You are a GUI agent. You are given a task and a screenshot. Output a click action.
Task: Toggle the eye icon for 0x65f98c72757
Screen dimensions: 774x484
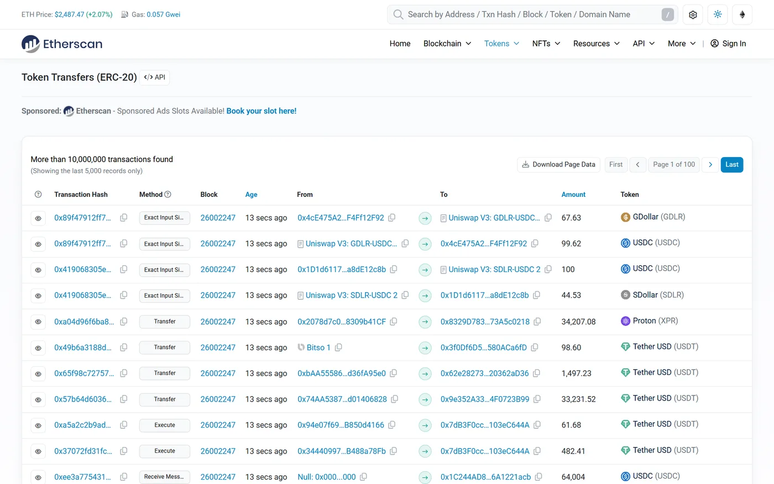38,374
